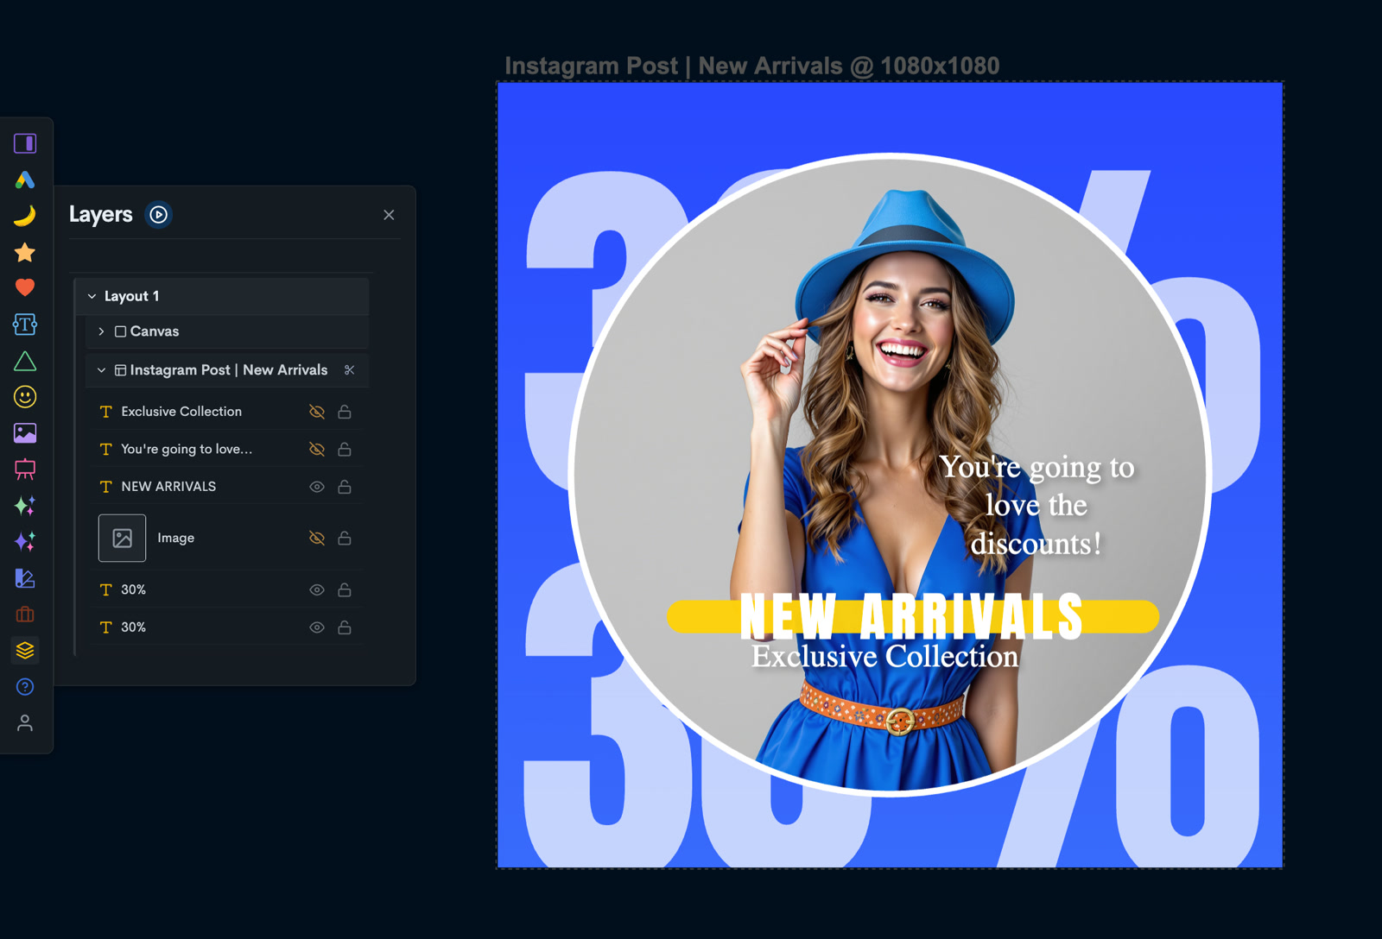Open the Google Ads logo icon
Image resolution: width=1382 pixels, height=939 pixels.
click(25, 180)
